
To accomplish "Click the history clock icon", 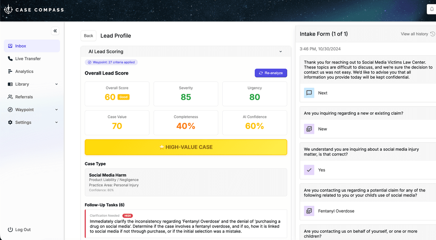I will [x=432, y=34].
